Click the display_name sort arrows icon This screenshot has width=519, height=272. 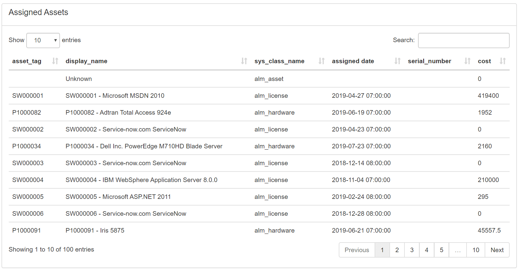(244, 61)
